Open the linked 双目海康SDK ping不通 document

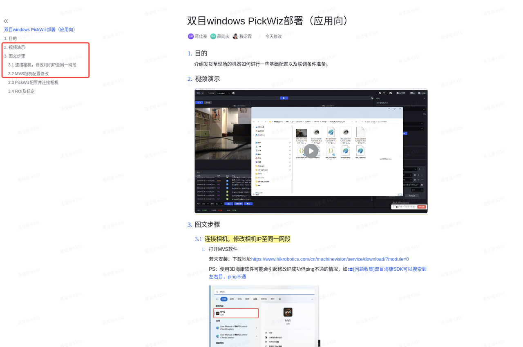click(389, 269)
